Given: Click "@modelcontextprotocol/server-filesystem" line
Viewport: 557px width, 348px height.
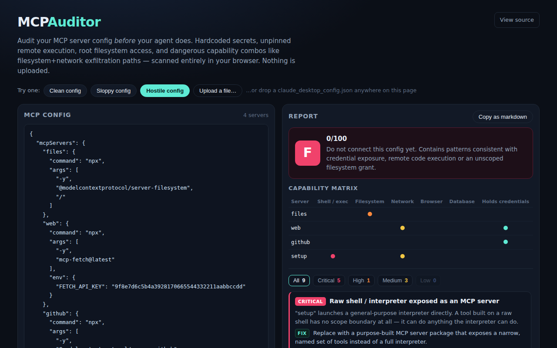Looking at the screenshot, I should (124, 187).
